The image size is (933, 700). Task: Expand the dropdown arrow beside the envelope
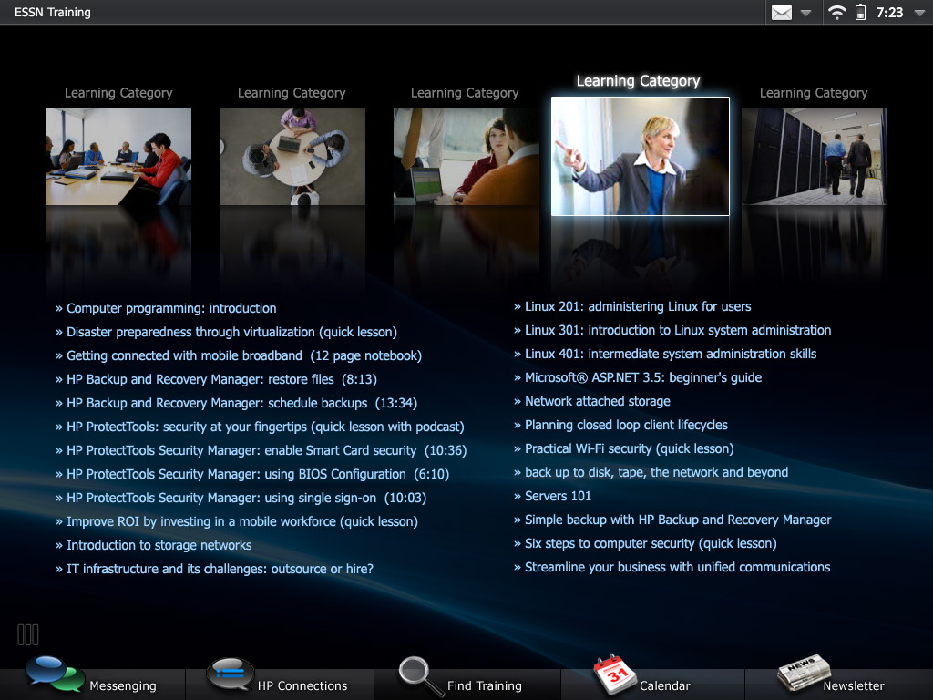pyautogui.click(x=805, y=14)
